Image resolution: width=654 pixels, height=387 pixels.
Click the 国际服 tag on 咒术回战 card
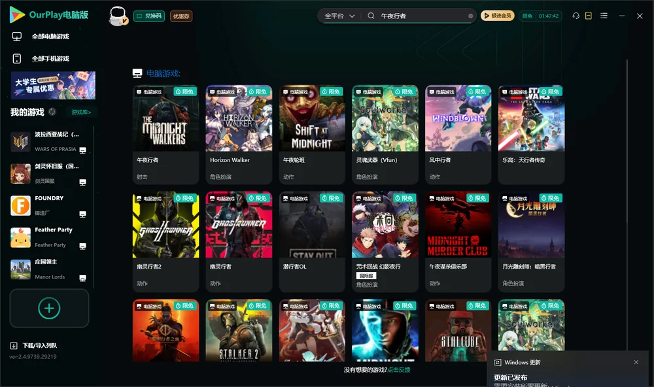click(366, 276)
